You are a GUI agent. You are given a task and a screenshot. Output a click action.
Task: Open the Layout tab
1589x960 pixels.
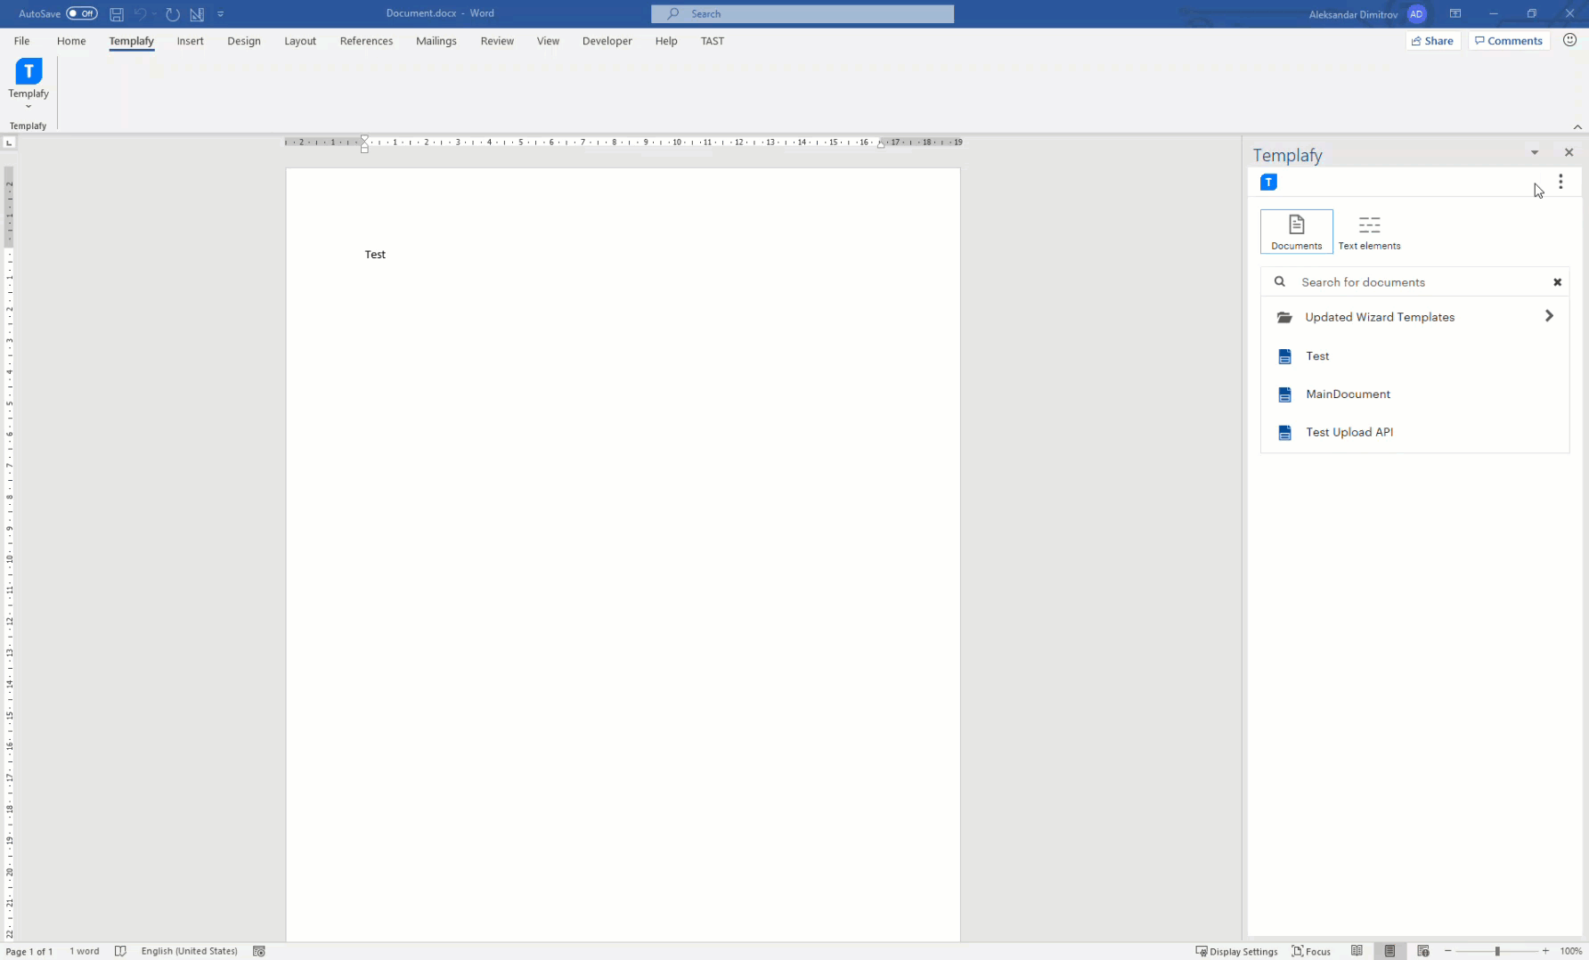(x=300, y=41)
